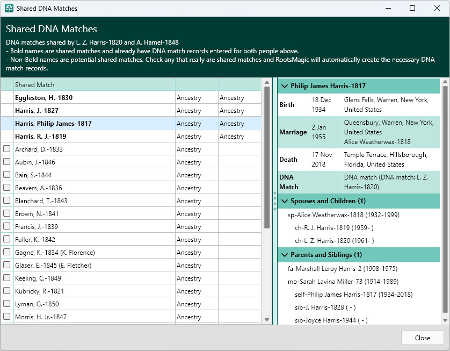Select the Lyman, G.-1850 name

tap(37, 304)
